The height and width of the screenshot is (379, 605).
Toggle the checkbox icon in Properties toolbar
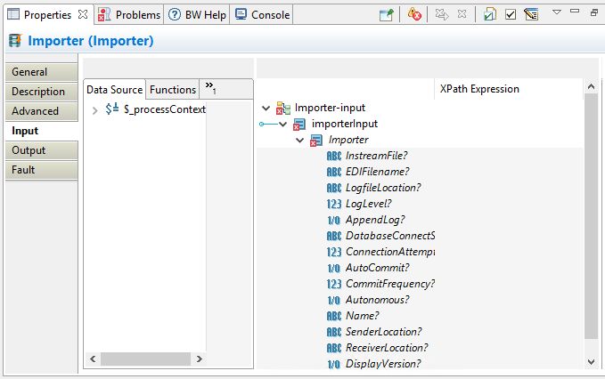pos(511,15)
